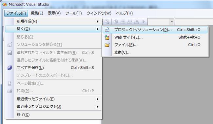
Task: Choose 変換(C)... in the submenu
Action: 155,52
